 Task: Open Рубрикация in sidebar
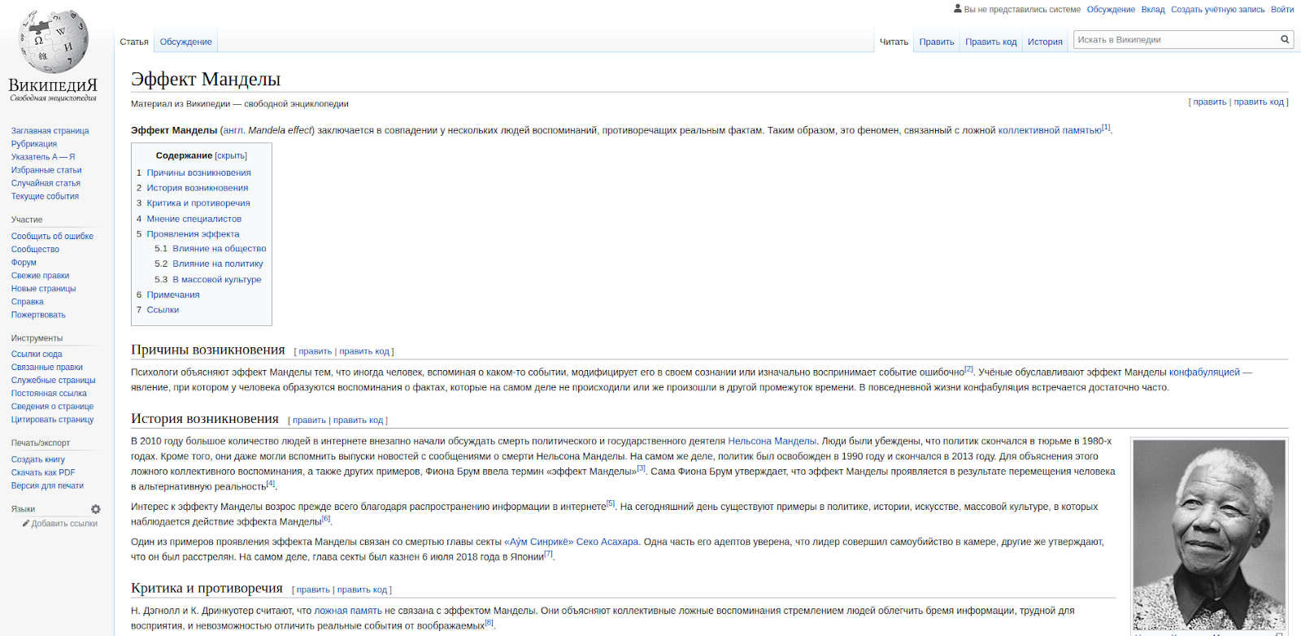click(x=34, y=144)
